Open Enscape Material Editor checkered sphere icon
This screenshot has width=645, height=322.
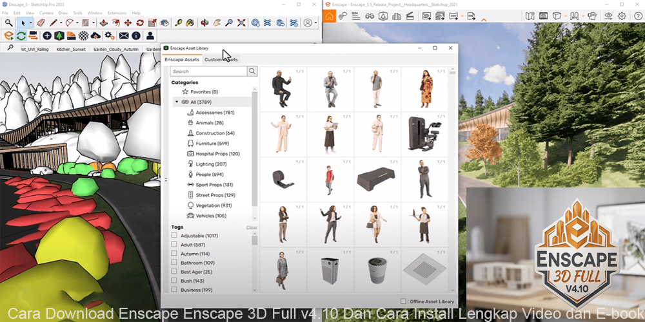point(83,35)
